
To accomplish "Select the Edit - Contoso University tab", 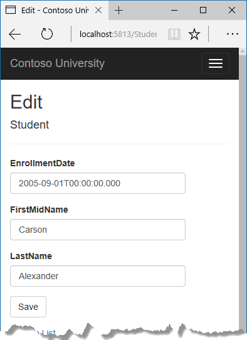I will pos(54,10).
